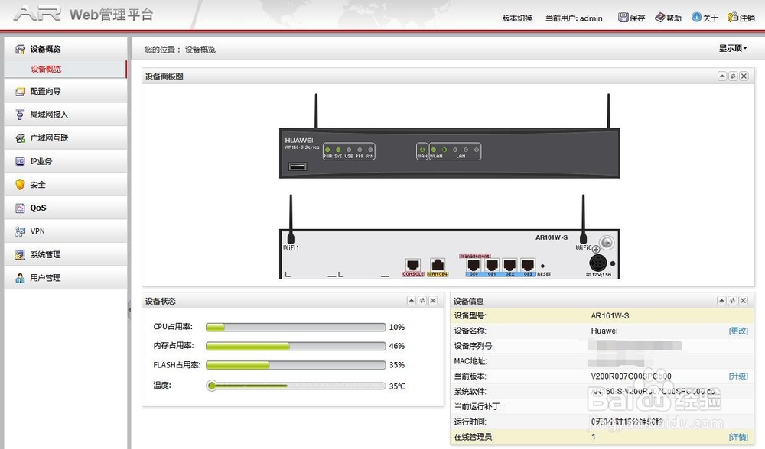Open the 设备概览 top-level sidebar section
The height and width of the screenshot is (449, 765).
click(65, 49)
